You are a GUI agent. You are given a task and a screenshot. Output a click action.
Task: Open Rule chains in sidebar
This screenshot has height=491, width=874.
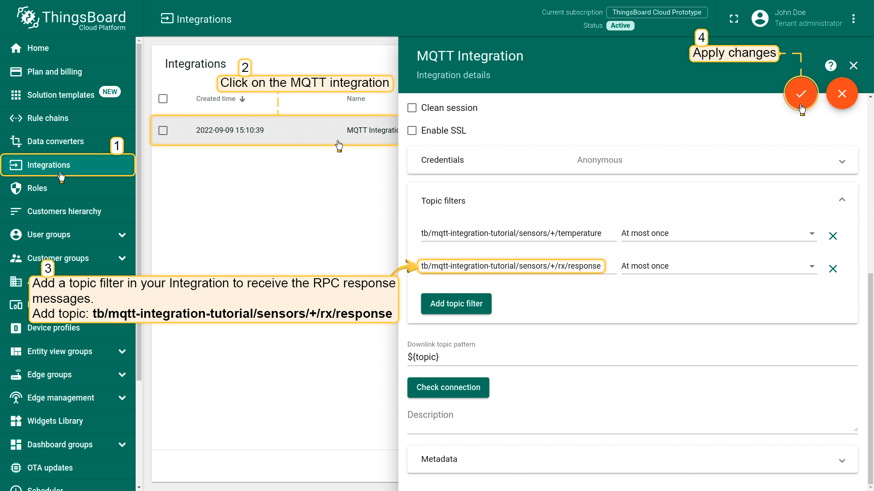[48, 118]
